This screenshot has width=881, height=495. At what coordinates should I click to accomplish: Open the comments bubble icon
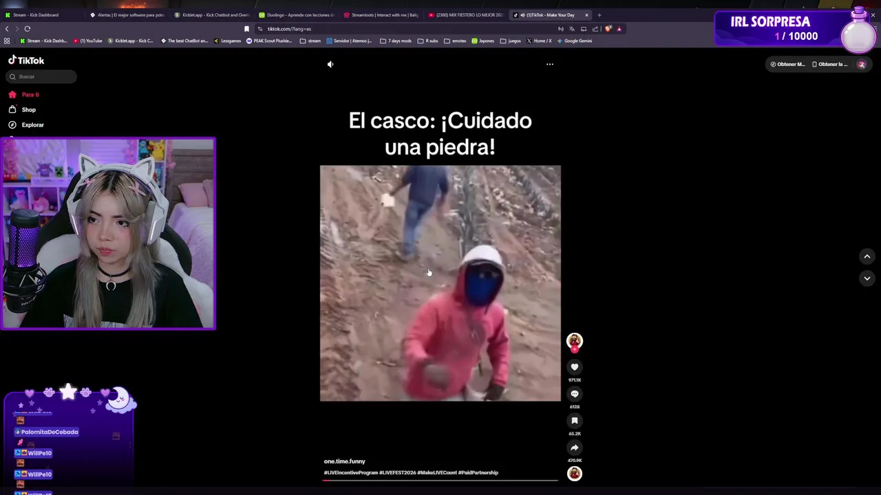coord(575,394)
